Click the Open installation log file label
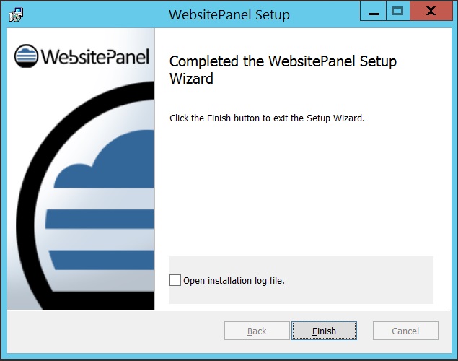The height and width of the screenshot is (361, 458). point(234,281)
